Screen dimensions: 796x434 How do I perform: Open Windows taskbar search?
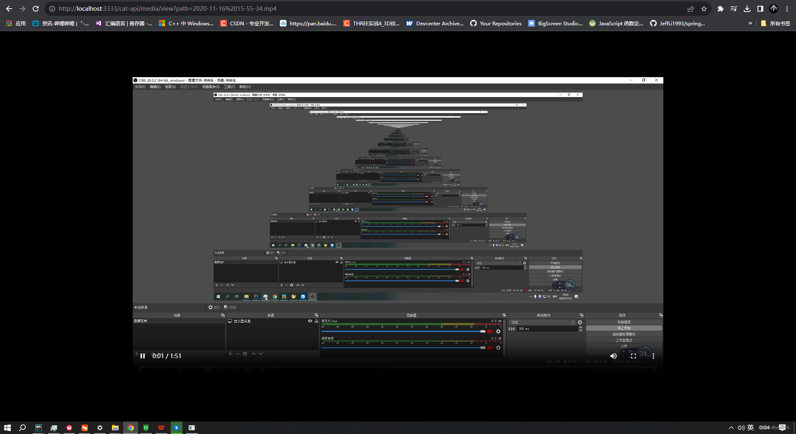[23, 428]
